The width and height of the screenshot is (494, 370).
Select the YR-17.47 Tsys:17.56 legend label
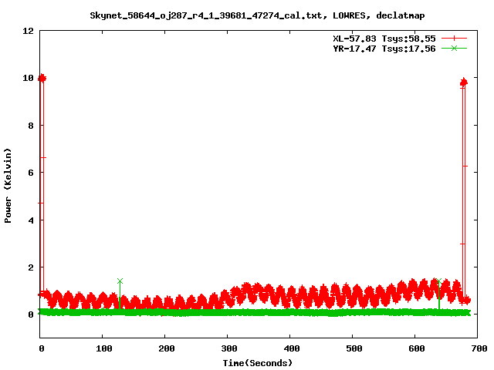click(x=384, y=49)
